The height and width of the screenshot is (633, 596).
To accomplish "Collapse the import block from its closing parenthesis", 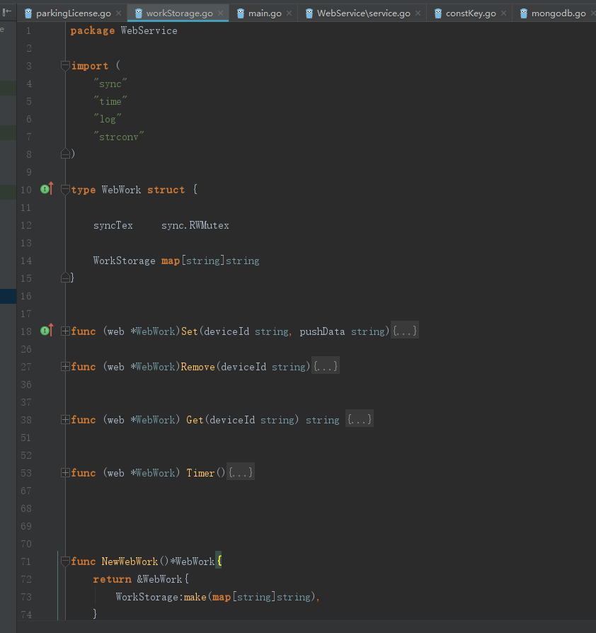I will pyautogui.click(x=65, y=154).
